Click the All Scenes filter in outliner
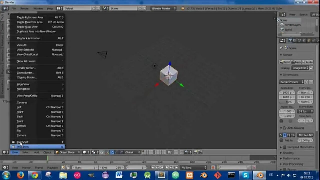 tap(315, 15)
